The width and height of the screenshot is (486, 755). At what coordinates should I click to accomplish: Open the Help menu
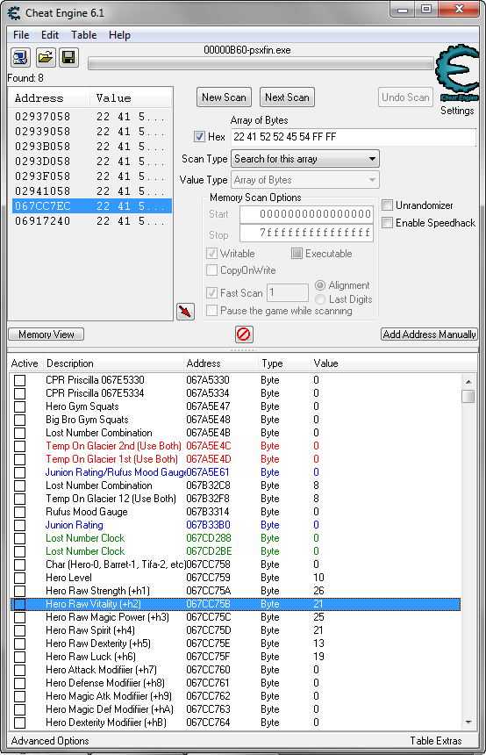coord(119,35)
